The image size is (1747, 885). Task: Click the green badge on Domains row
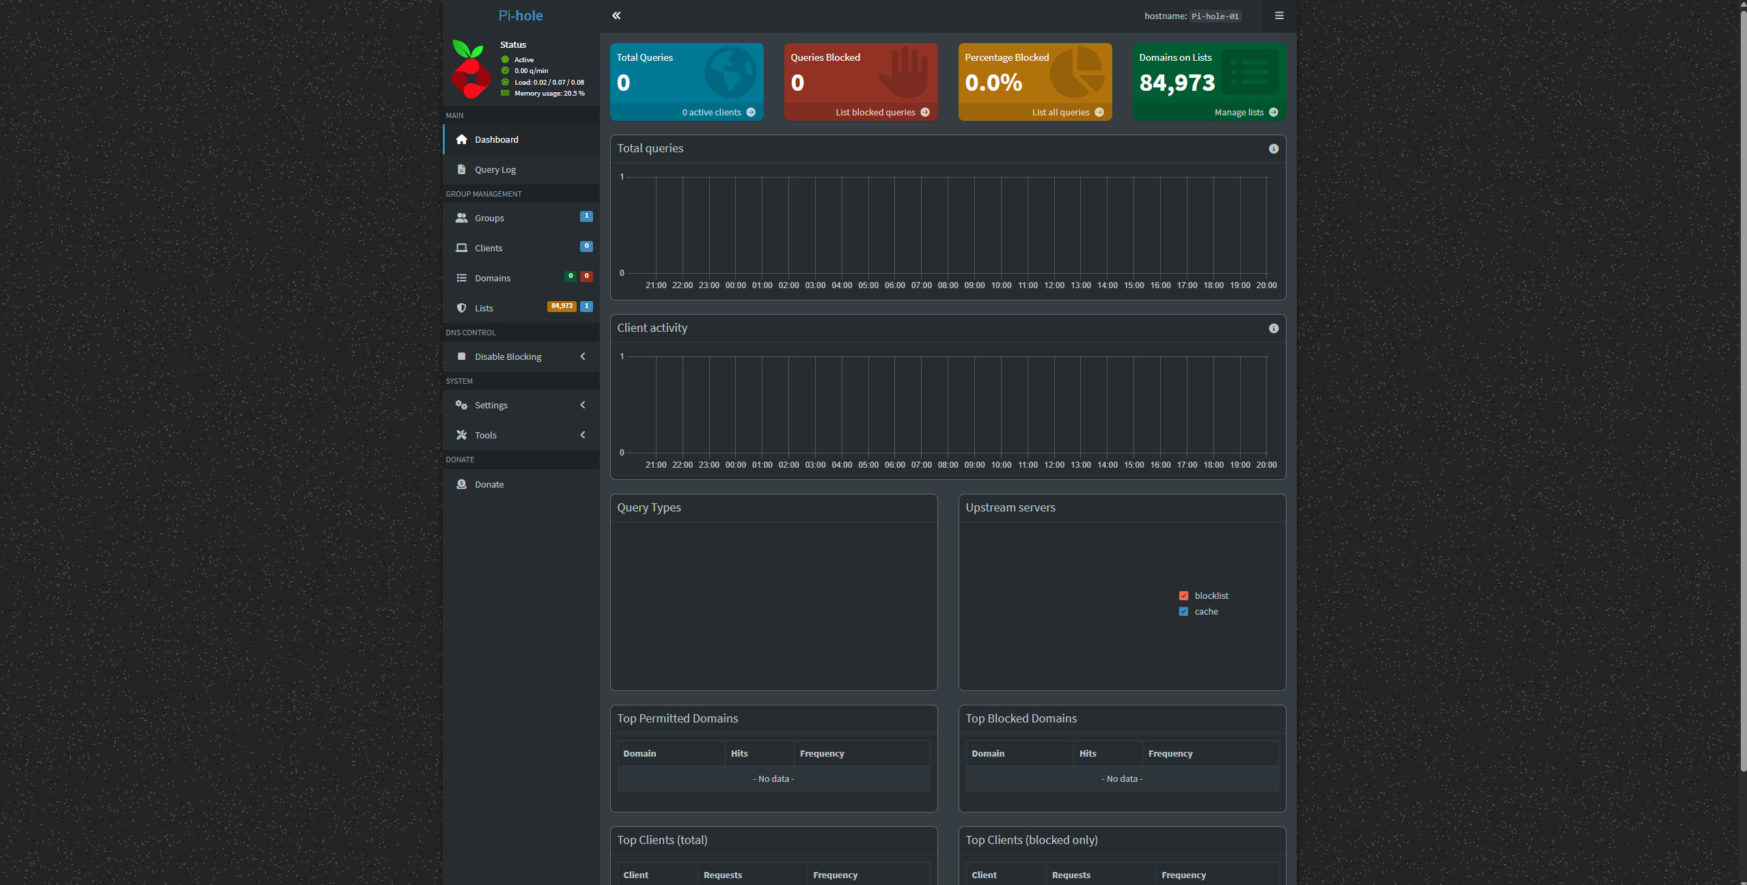point(570,277)
